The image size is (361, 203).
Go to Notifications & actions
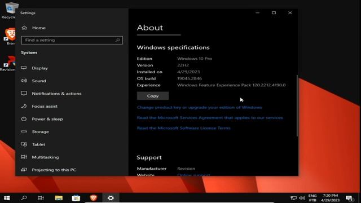(x=56, y=94)
